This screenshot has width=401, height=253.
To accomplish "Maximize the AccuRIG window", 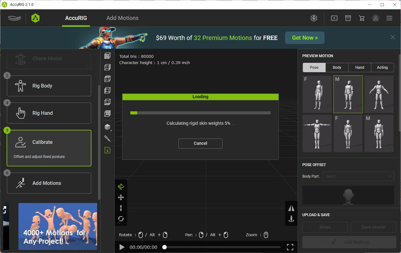I will (382, 5).
